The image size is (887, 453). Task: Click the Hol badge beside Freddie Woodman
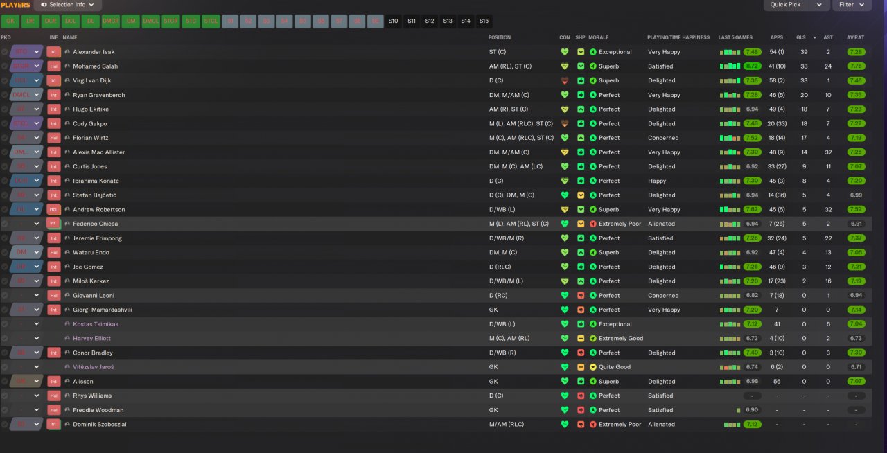click(x=53, y=410)
